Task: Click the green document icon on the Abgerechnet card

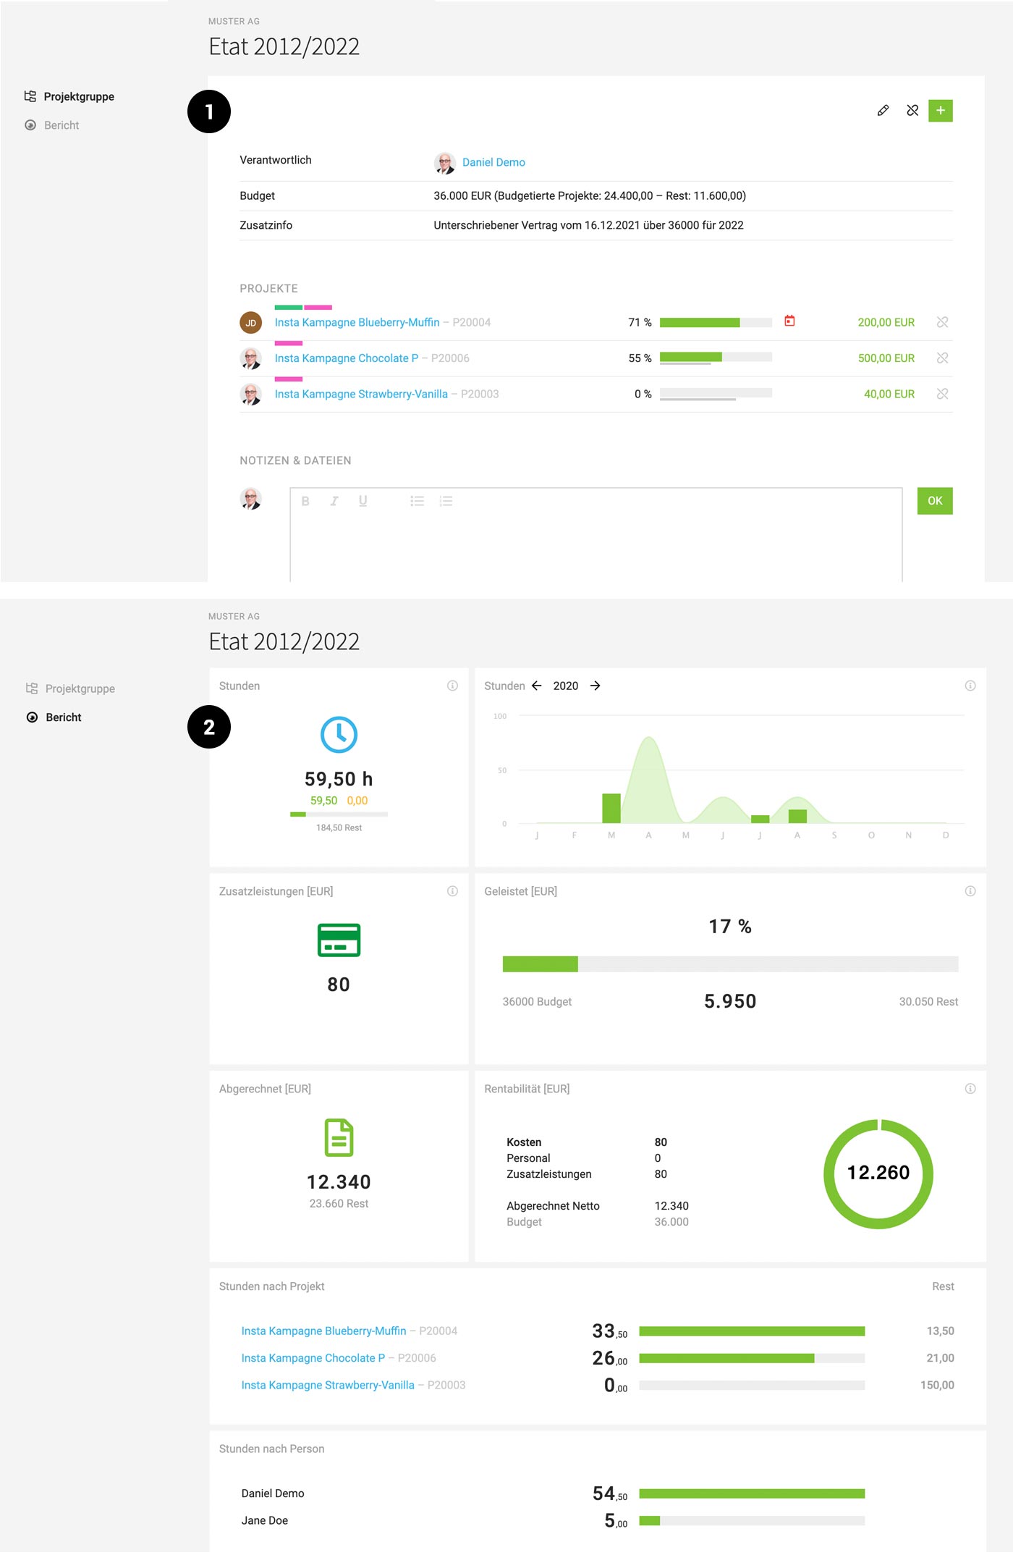Action: 339,1138
